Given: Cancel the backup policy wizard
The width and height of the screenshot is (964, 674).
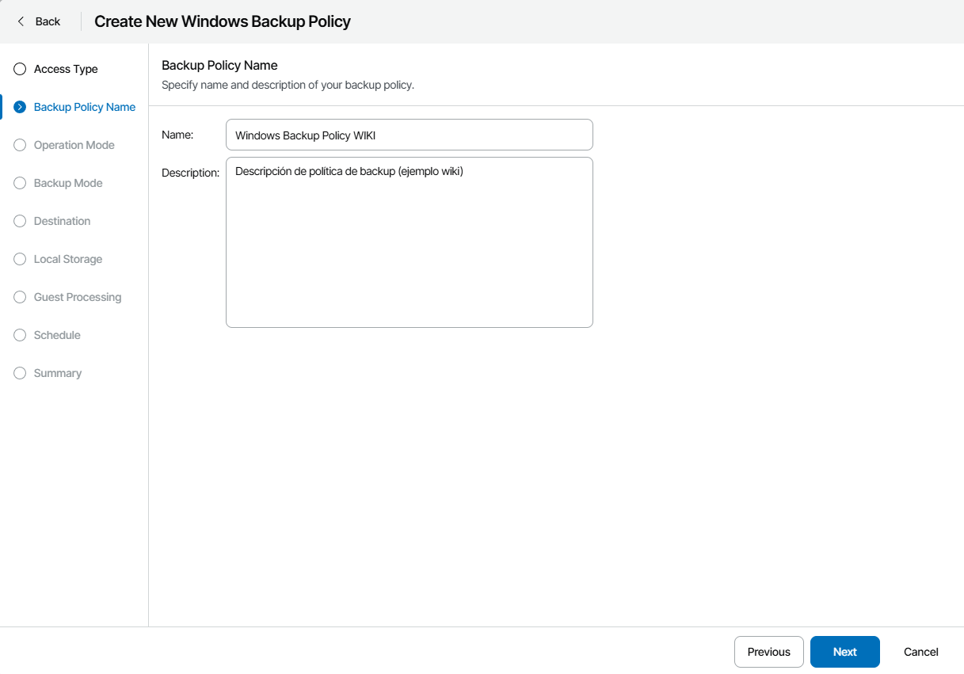Looking at the screenshot, I should [x=920, y=651].
